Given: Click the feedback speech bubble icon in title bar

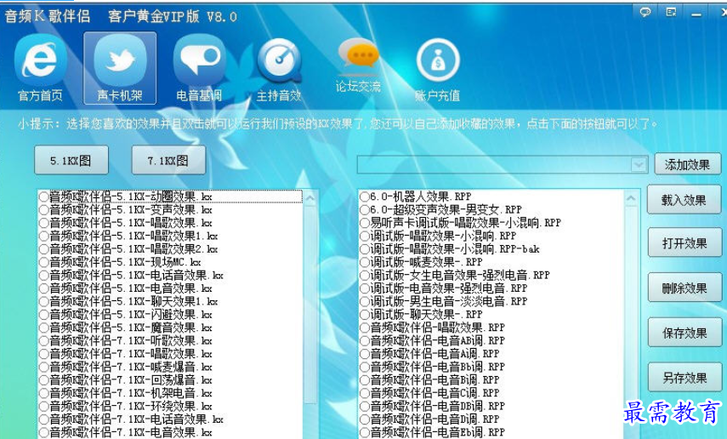Looking at the screenshot, I should [x=645, y=13].
